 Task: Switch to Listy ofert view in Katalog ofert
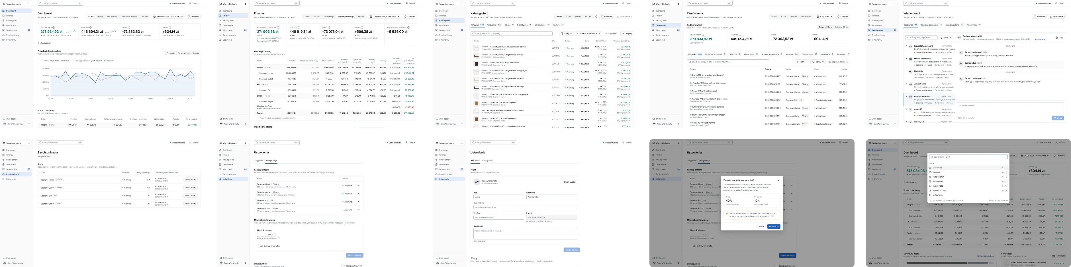(x=611, y=34)
